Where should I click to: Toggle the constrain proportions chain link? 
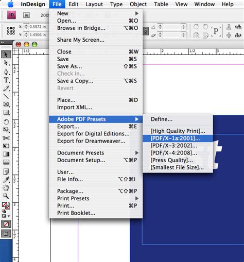coord(146,31)
